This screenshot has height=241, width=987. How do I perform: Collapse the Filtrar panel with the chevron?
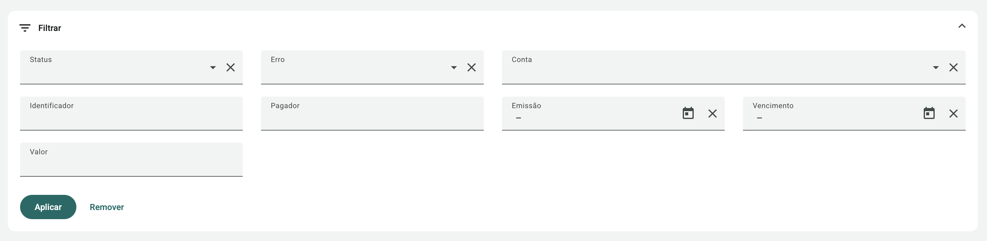click(962, 26)
